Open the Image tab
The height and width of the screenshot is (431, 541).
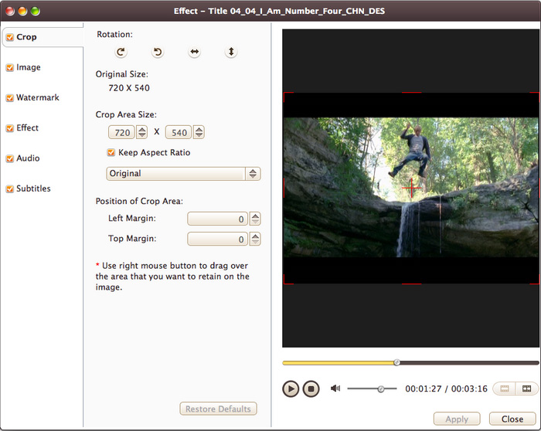29,67
